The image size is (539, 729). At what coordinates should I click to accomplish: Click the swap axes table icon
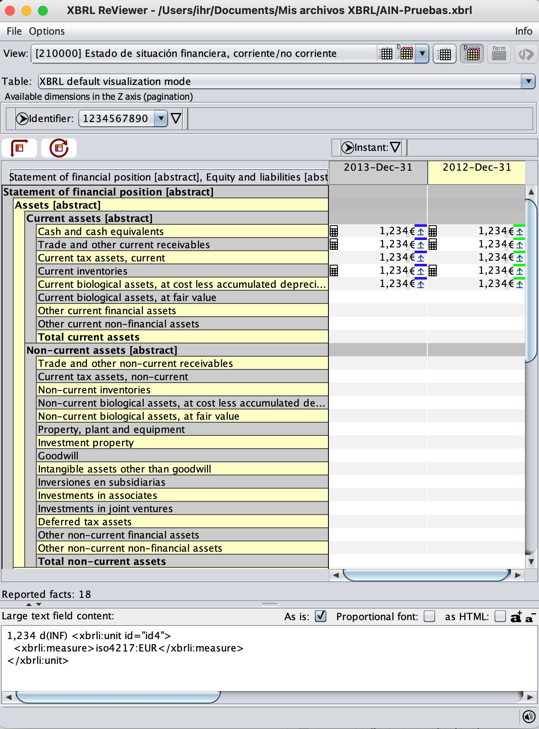point(19,148)
